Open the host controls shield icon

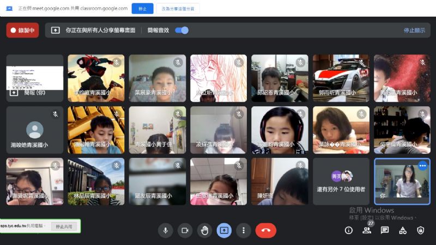point(420,230)
